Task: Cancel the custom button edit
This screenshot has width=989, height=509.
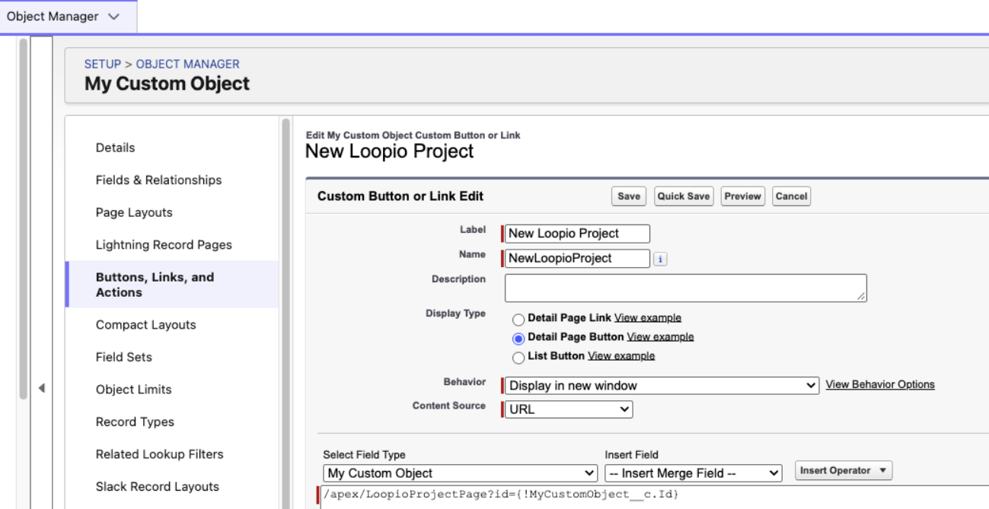Action: click(x=791, y=196)
